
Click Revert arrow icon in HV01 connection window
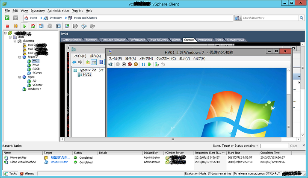point(163,65)
